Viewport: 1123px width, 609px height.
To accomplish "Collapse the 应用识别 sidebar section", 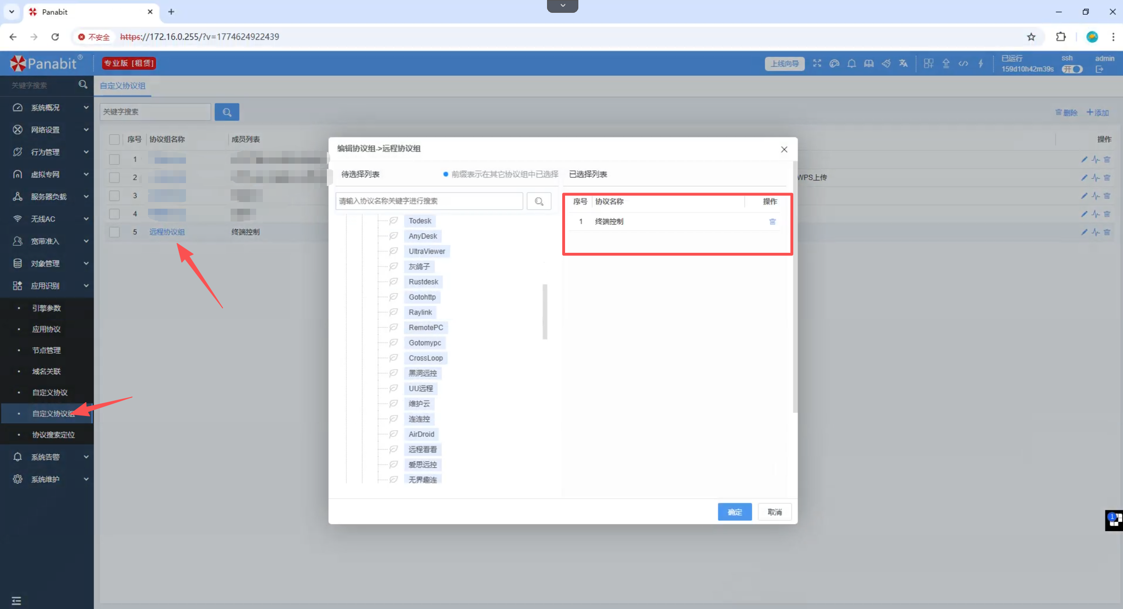I will click(x=47, y=286).
